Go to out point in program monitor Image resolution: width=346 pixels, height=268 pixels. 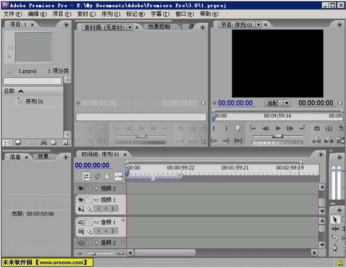(x=226, y=141)
